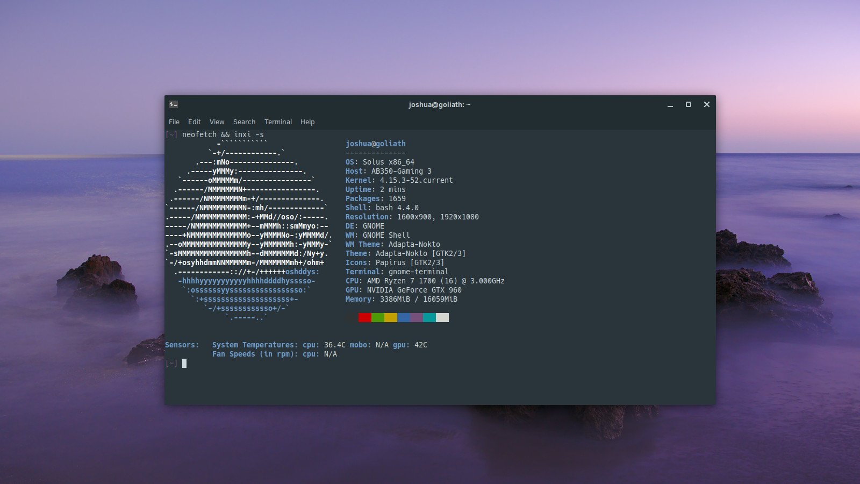This screenshot has height=484, width=860.
Task: Pick the red color block in neofetch output
Action: pos(365,317)
